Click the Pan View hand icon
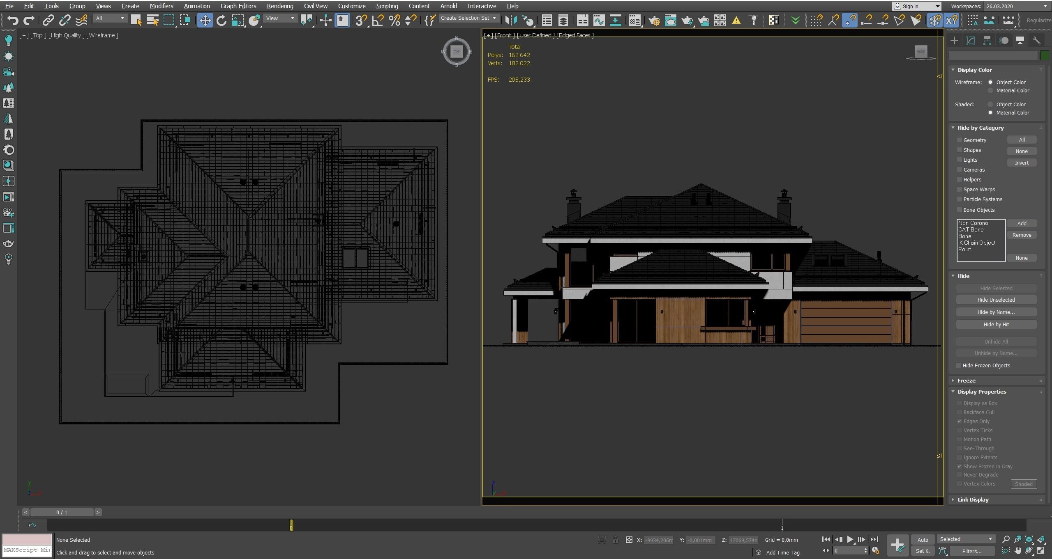This screenshot has height=559, width=1052. [1017, 551]
